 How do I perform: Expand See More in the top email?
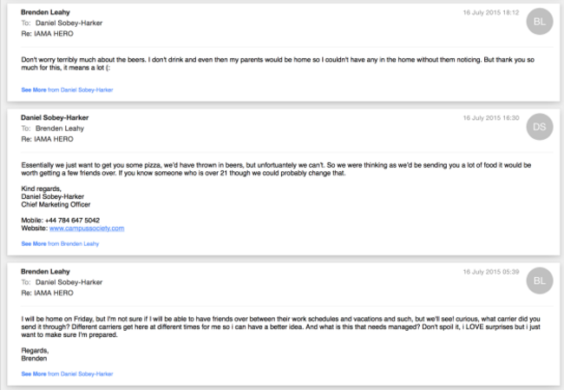point(67,89)
